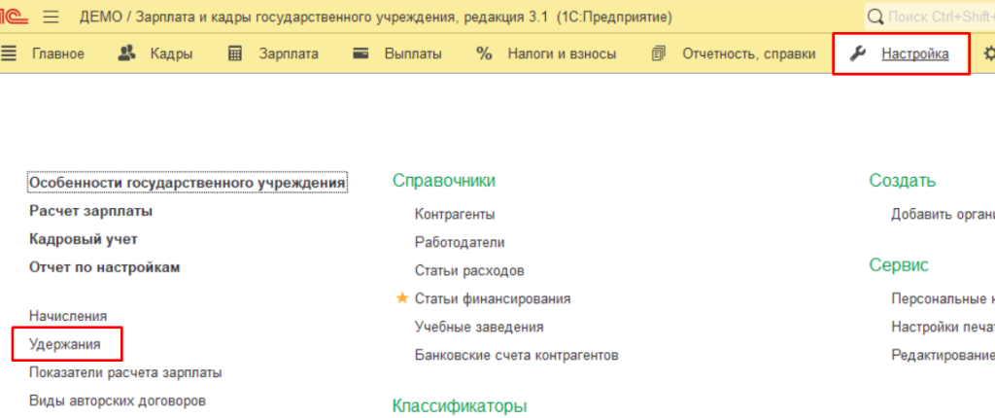Viewport: 995px width, 418px height.
Task: Open Расчет зарплаты settings
Action: (x=90, y=211)
